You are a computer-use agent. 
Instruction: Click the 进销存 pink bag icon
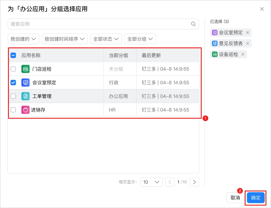click(x=25, y=110)
